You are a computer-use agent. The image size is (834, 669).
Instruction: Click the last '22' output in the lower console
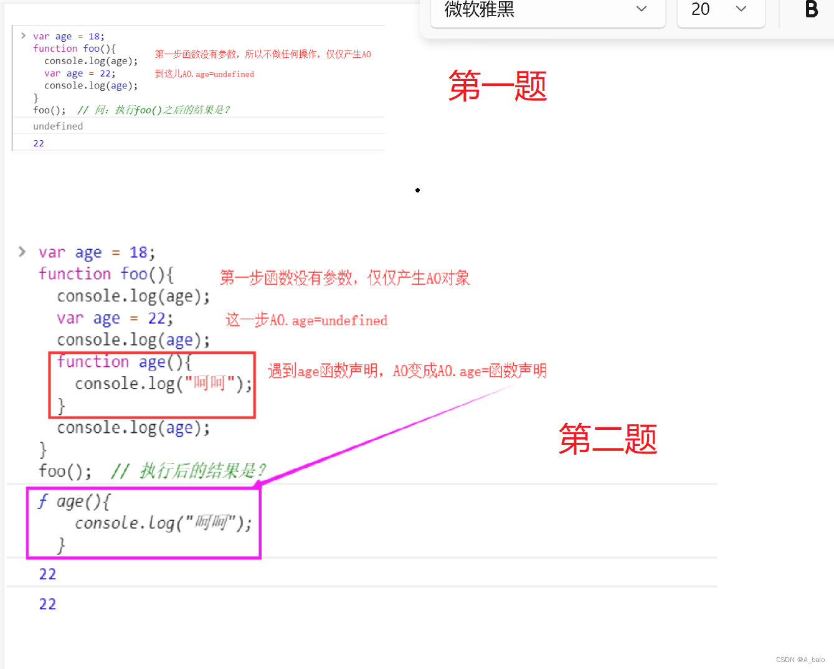[x=48, y=604]
